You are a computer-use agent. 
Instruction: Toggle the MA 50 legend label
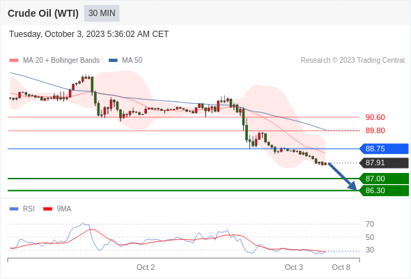[x=132, y=61]
